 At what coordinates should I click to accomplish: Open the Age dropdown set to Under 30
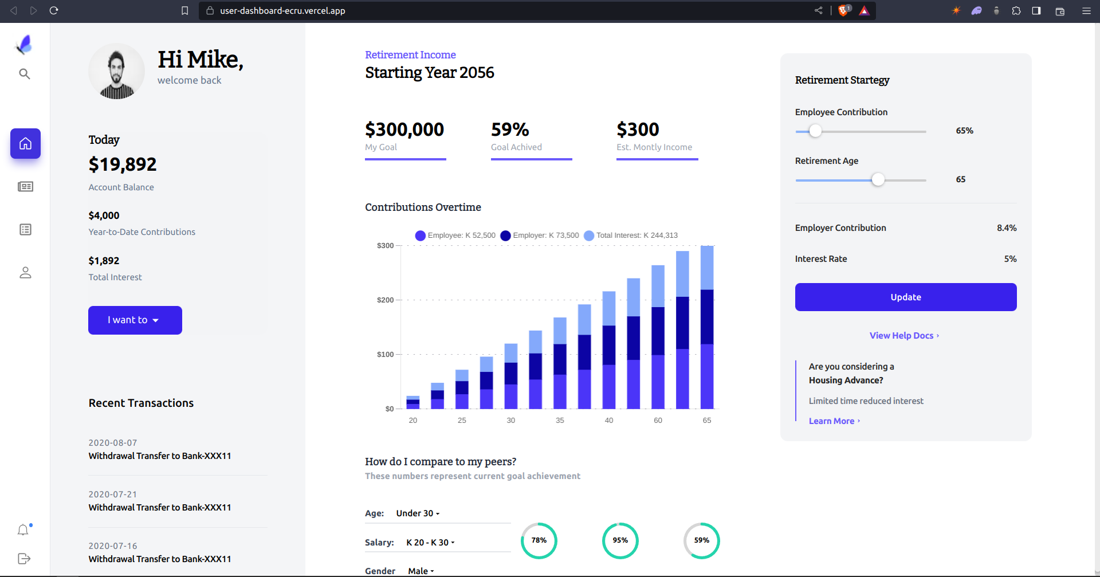coord(417,513)
